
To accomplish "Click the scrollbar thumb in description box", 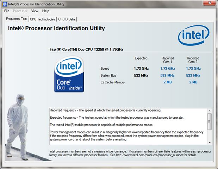I will tap(210, 121).
